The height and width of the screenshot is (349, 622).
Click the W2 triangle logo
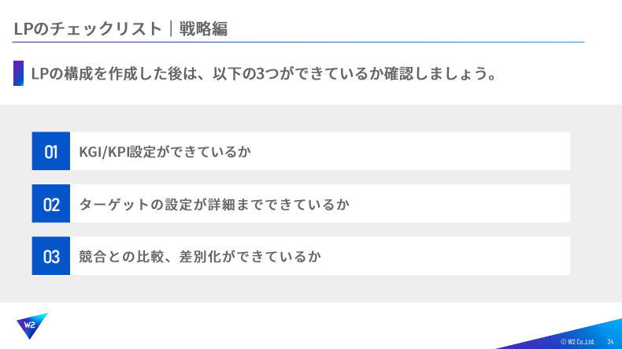(x=31, y=326)
